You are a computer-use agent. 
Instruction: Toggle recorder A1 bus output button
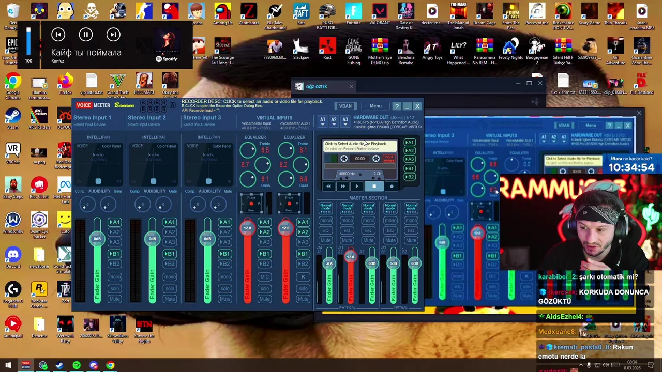click(409, 143)
